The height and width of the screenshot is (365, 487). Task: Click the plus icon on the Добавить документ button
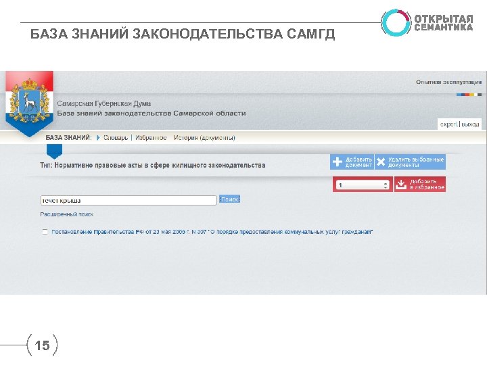click(338, 162)
